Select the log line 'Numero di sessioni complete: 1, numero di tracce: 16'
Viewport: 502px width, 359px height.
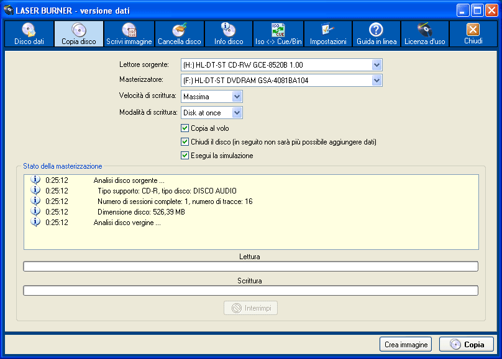click(x=175, y=202)
